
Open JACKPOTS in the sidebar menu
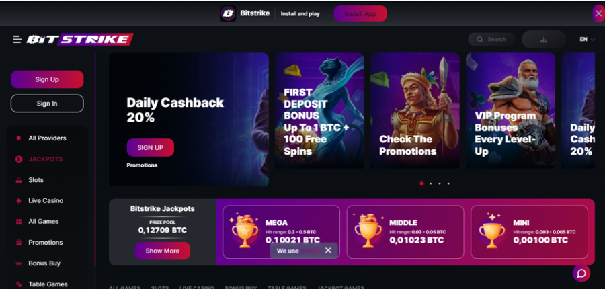click(x=45, y=159)
